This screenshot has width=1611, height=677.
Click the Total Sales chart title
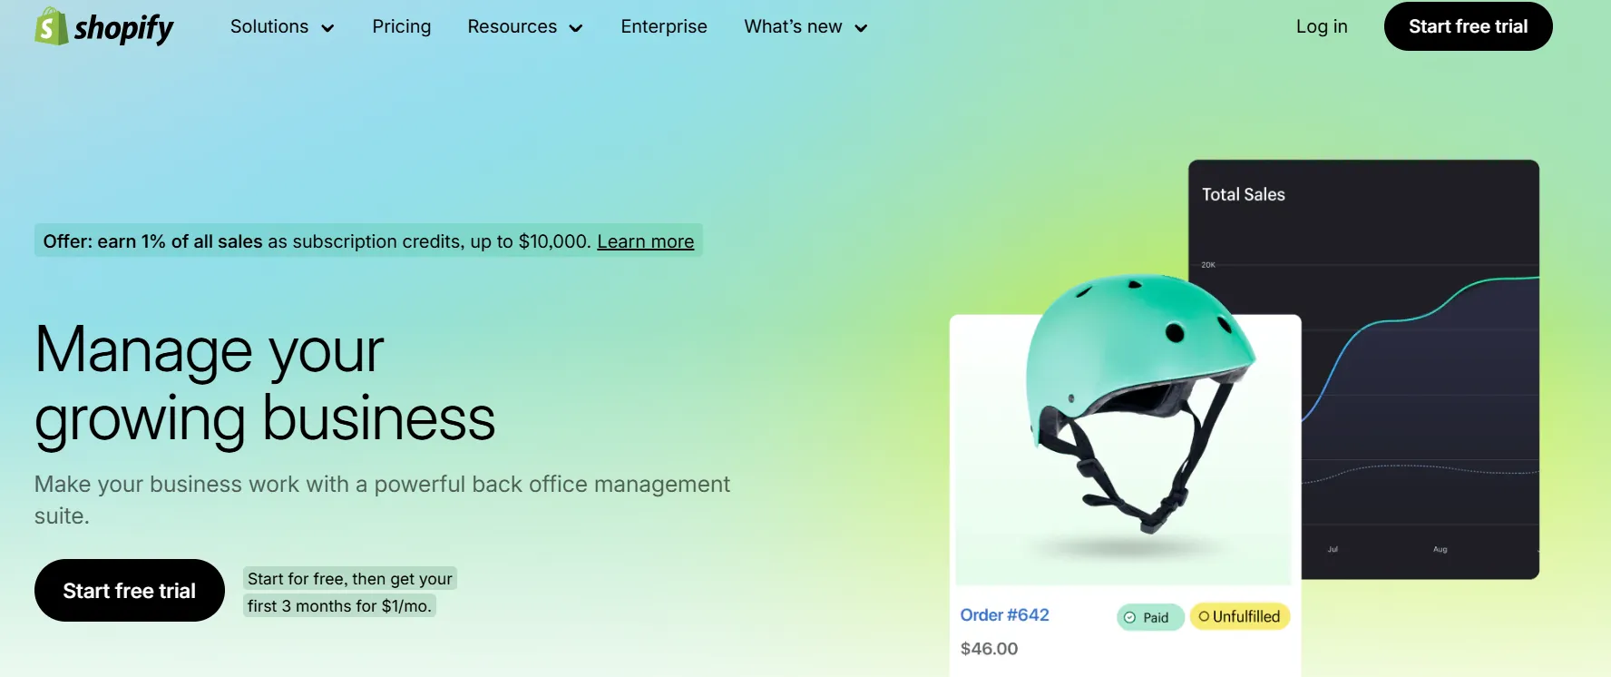(x=1243, y=194)
